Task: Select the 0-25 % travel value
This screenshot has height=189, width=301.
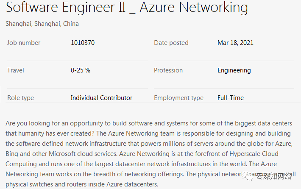Action: pos(81,70)
